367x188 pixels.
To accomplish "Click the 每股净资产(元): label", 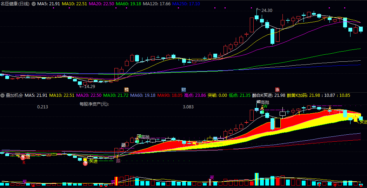I will click(95, 104).
